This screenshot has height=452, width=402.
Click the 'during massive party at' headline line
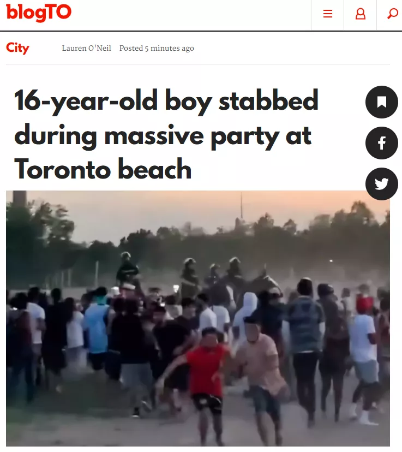pyautogui.click(x=163, y=136)
